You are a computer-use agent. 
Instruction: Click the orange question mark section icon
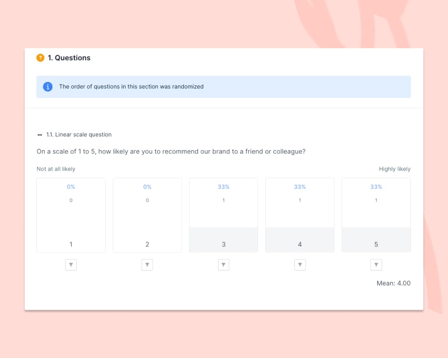[40, 58]
